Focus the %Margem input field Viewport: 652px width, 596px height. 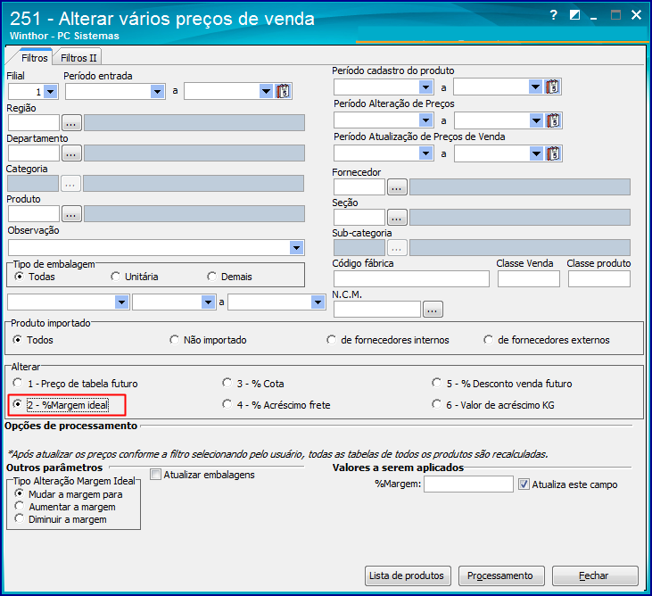[468, 484]
